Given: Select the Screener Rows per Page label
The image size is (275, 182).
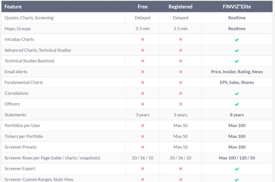Looking at the screenshot, I should click(52, 158).
